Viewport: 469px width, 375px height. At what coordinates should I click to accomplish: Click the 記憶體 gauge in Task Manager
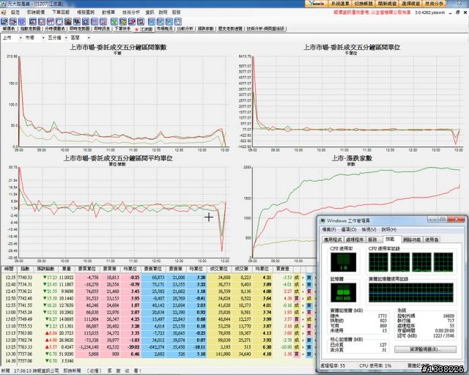(343, 293)
